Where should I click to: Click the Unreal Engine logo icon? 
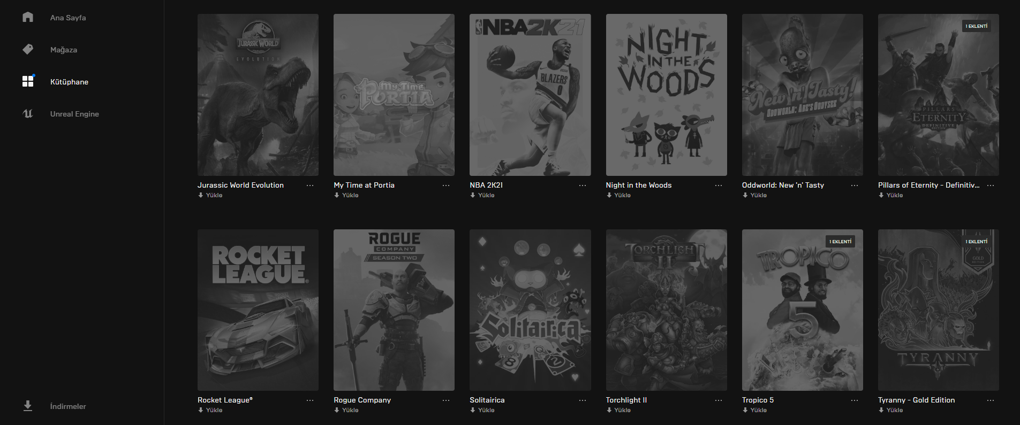click(28, 113)
